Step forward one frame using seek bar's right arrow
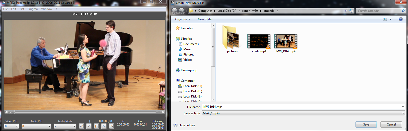This screenshot has width=408, height=131. [x=163, y=112]
